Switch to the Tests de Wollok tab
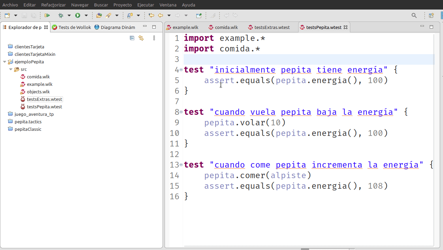Image resolution: width=443 pixels, height=250 pixels. (x=72, y=27)
